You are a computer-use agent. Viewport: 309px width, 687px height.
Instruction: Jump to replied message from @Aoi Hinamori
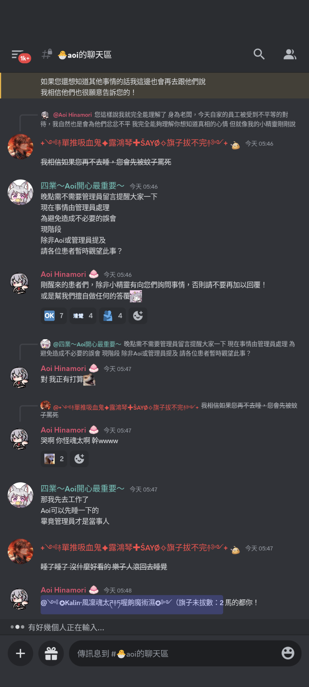click(168, 119)
